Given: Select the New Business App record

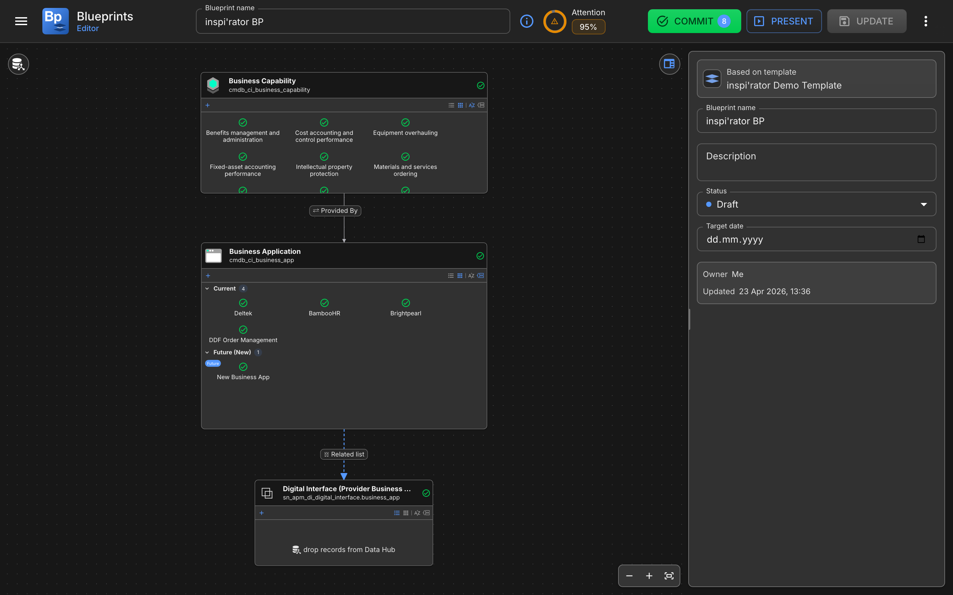Looking at the screenshot, I should (243, 372).
